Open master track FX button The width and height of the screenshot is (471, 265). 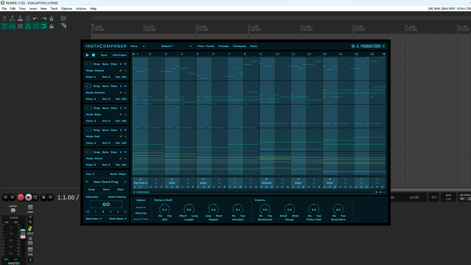(30, 239)
